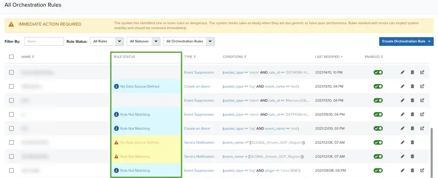Open Send a Notification link in yellow Rule Not Matching row
Screen dimensions: 438x178
click(x=199, y=157)
